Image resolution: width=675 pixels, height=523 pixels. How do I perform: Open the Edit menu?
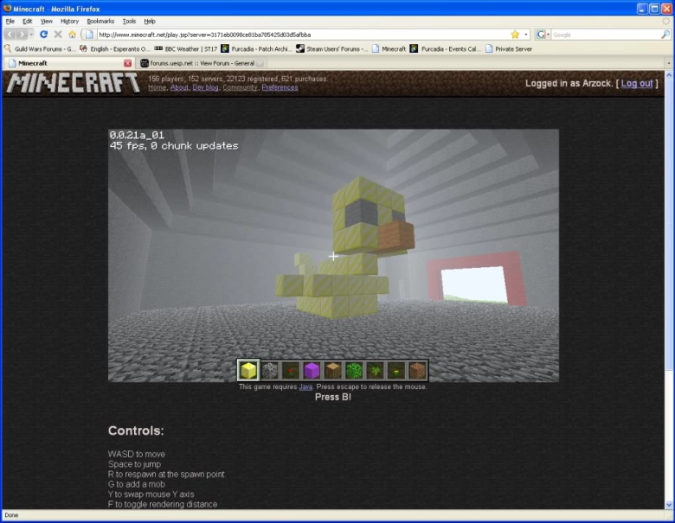point(28,21)
